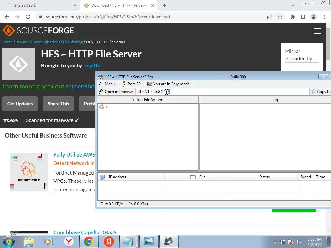The image size is (331, 248).
Task: Open a new Chrome tab
Action: click(165, 5)
